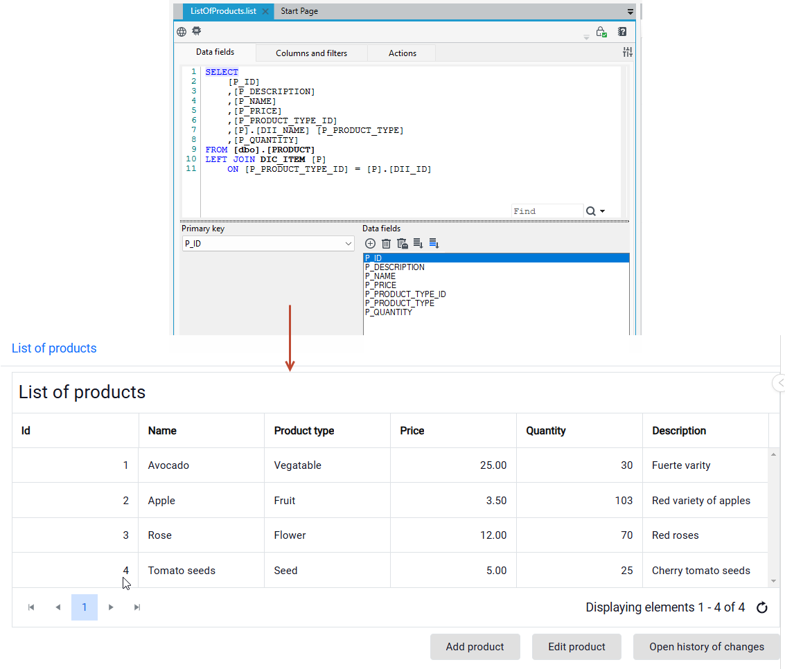
Task: Open the help book icon
Action: point(621,32)
